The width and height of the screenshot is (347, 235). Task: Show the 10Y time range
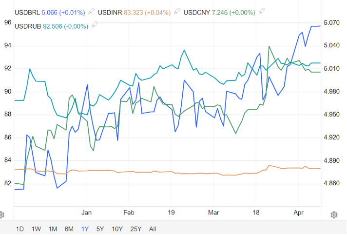116,229
